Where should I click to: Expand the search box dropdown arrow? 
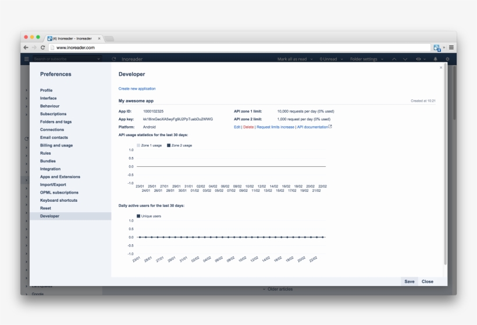98,59
